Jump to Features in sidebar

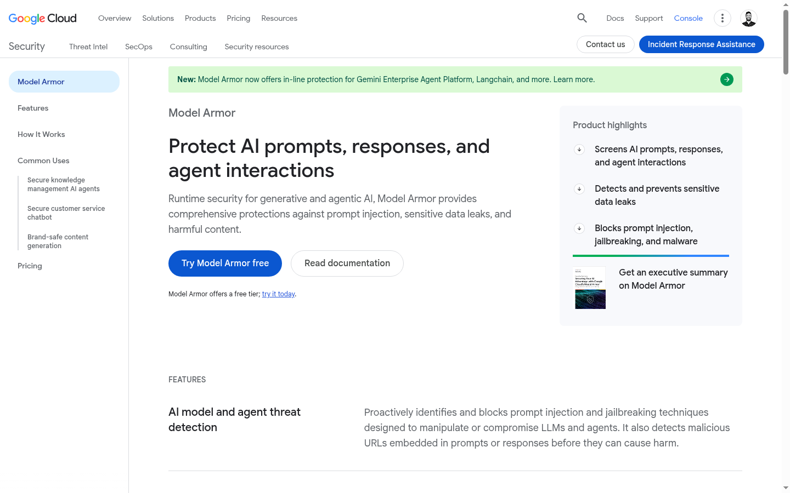click(x=33, y=108)
